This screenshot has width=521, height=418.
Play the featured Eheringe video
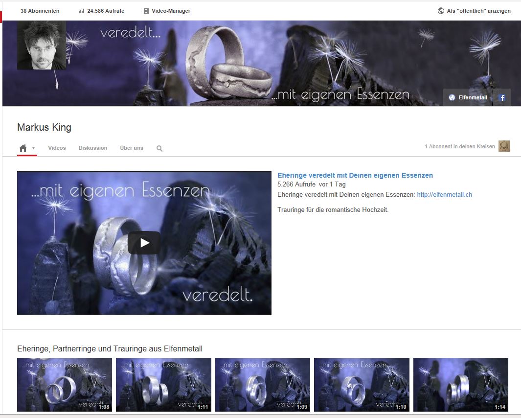(x=144, y=243)
